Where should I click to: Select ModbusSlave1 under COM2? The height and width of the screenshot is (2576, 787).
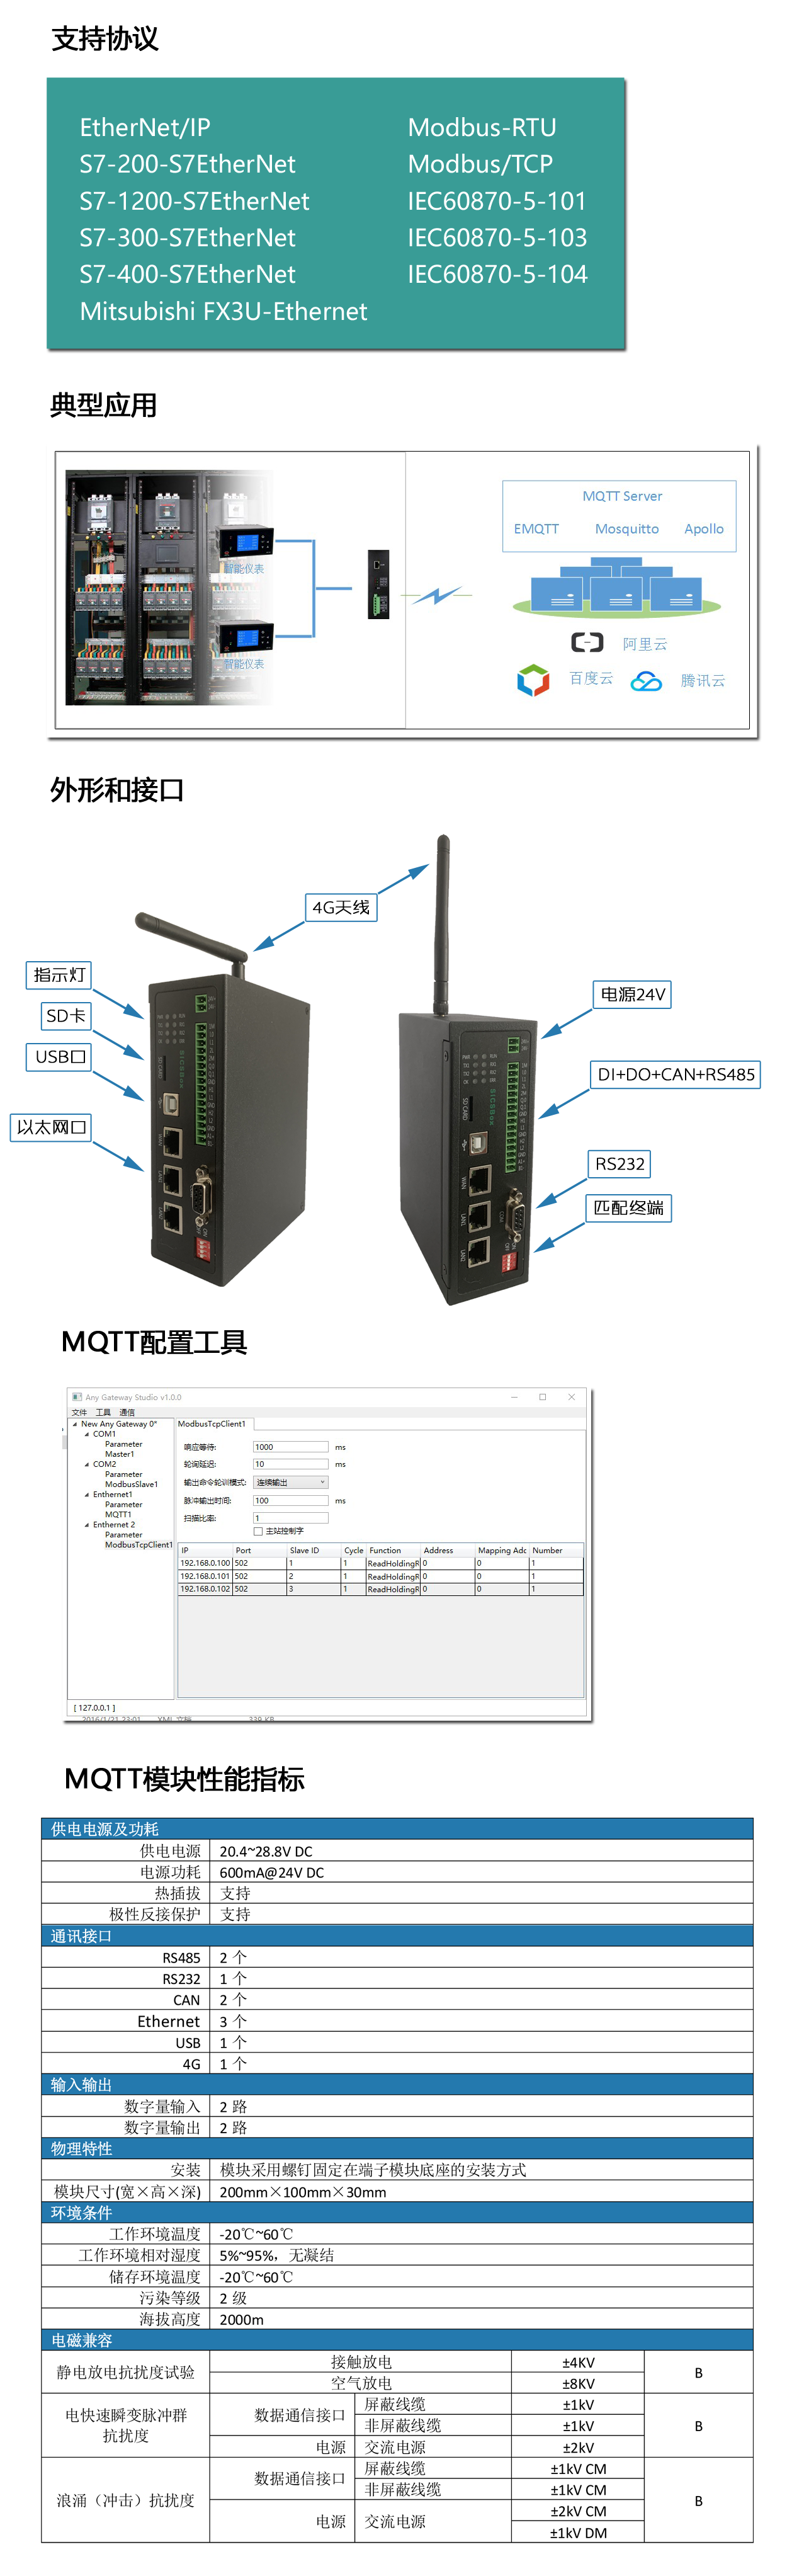pos(131,1485)
